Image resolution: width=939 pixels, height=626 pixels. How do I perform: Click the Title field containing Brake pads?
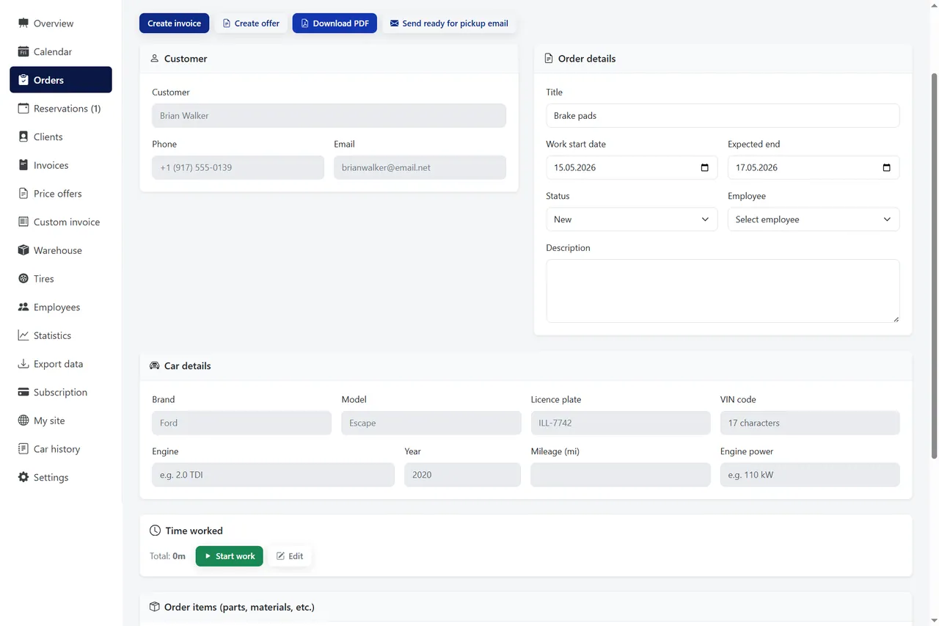click(x=723, y=115)
